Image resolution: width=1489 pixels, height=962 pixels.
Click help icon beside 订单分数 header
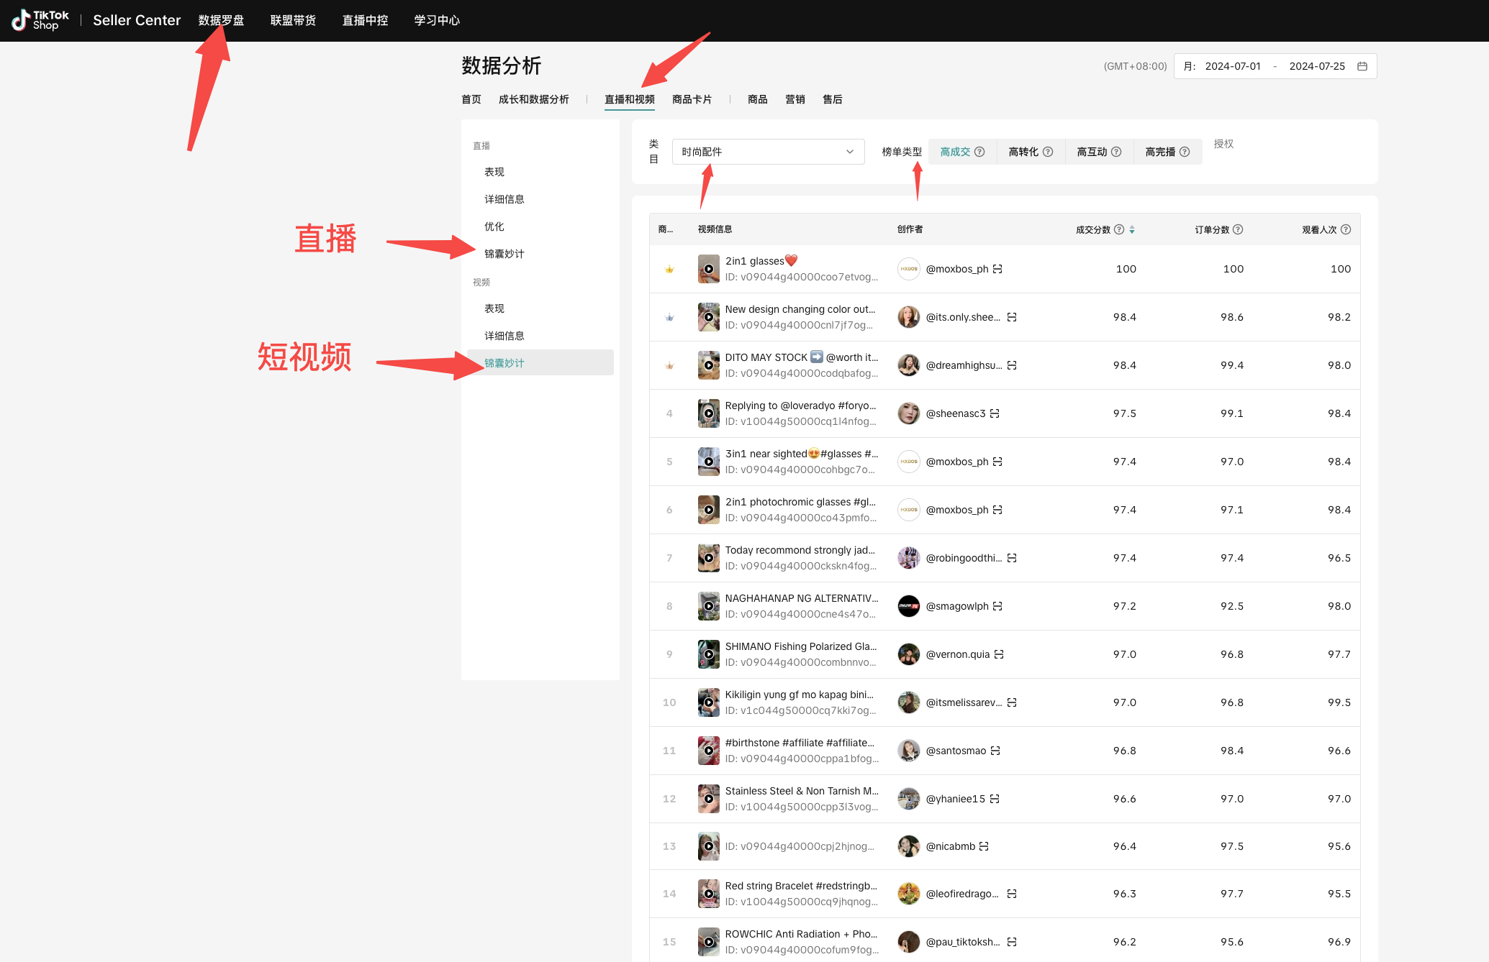[x=1238, y=229]
